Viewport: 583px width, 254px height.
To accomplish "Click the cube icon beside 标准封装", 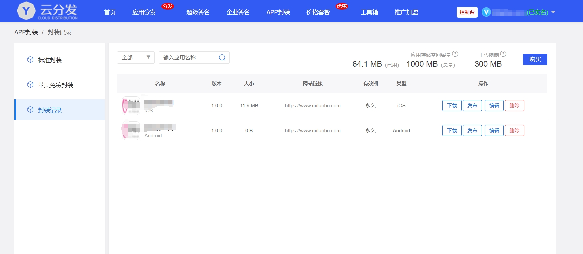I will click(x=30, y=60).
